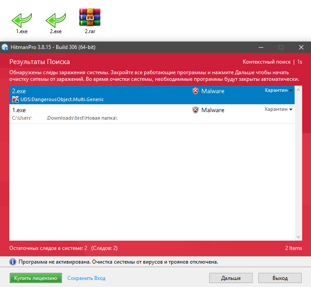Viewport: 311px width, 287px height.
Task: Click the Malware shield icon for 2.exe
Action: click(x=196, y=91)
